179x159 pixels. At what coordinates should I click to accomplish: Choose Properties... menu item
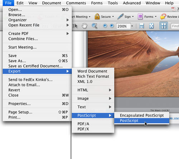pyautogui.click(x=37, y=104)
